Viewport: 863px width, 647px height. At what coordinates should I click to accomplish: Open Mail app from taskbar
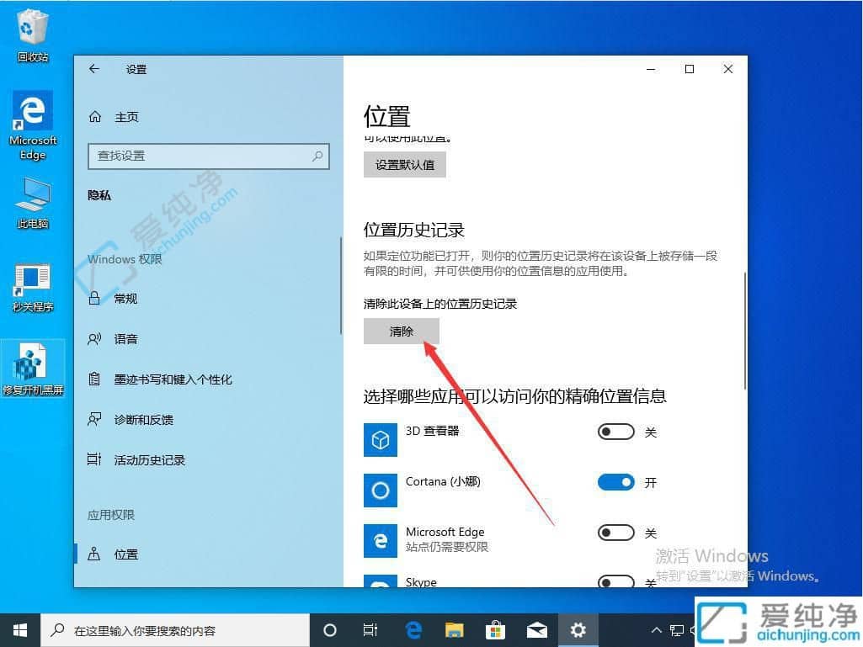tap(536, 630)
